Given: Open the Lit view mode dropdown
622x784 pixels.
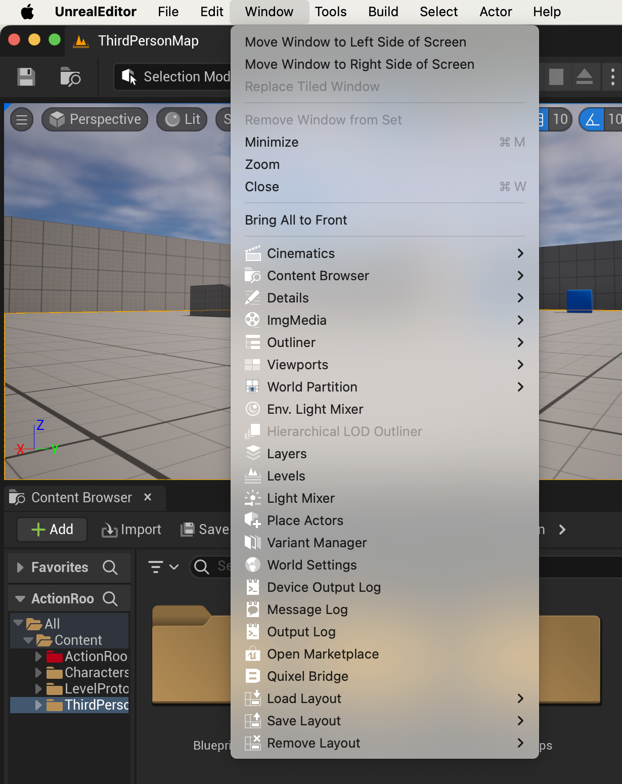Looking at the screenshot, I should [x=182, y=119].
